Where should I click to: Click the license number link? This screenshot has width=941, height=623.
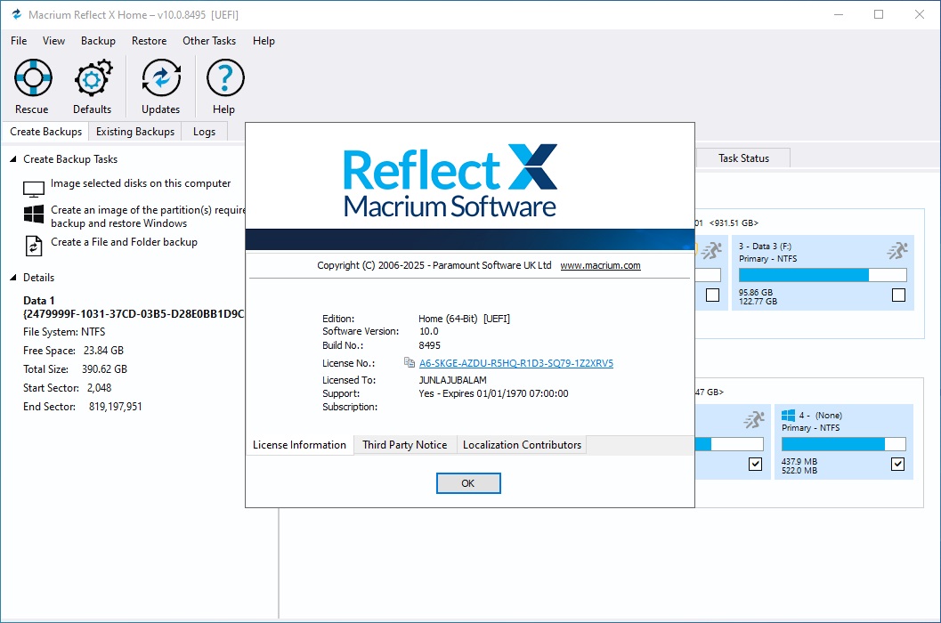516,363
